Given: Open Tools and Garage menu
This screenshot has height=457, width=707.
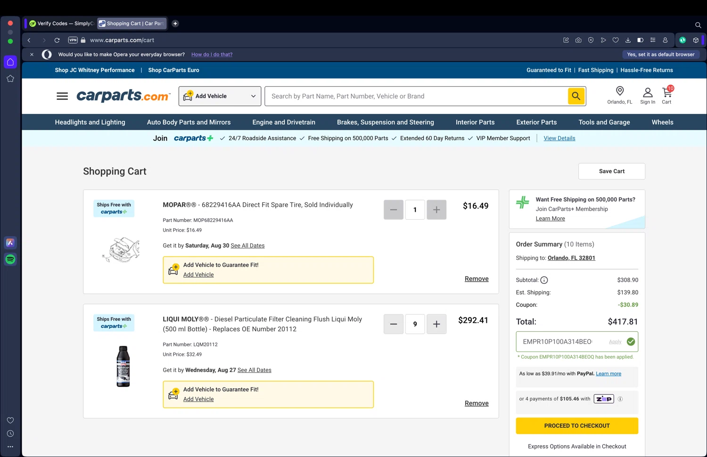Looking at the screenshot, I should tap(604, 122).
